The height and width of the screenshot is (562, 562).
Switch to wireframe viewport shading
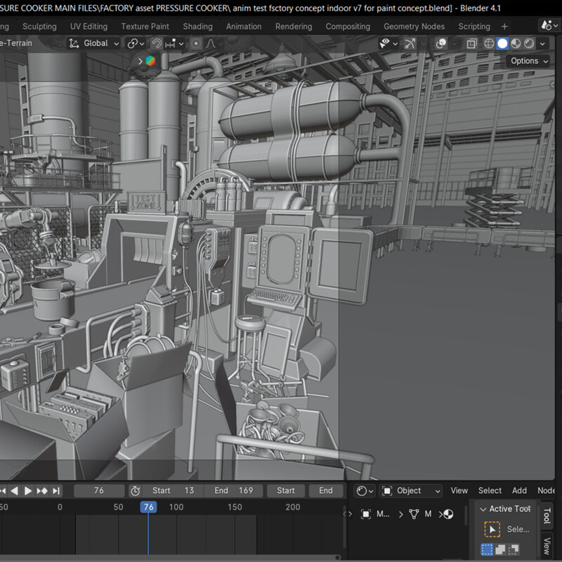[489, 44]
